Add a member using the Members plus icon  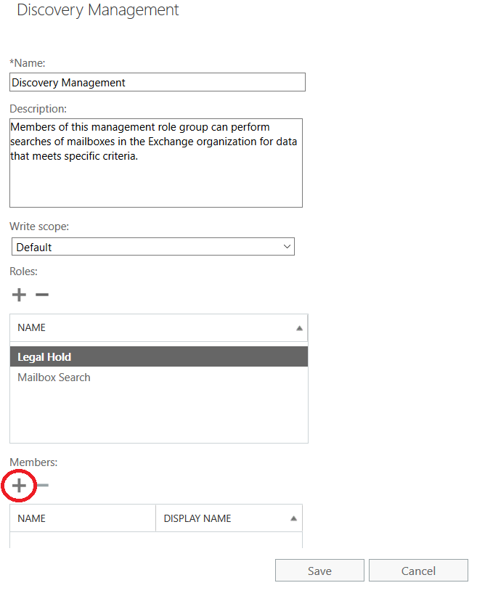pyautogui.click(x=19, y=485)
